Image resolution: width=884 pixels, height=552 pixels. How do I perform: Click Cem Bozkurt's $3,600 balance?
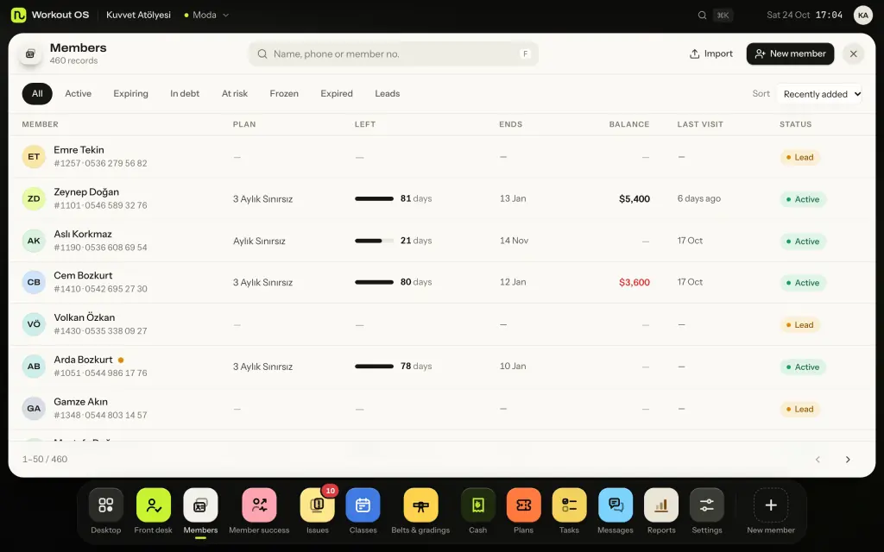(x=635, y=282)
